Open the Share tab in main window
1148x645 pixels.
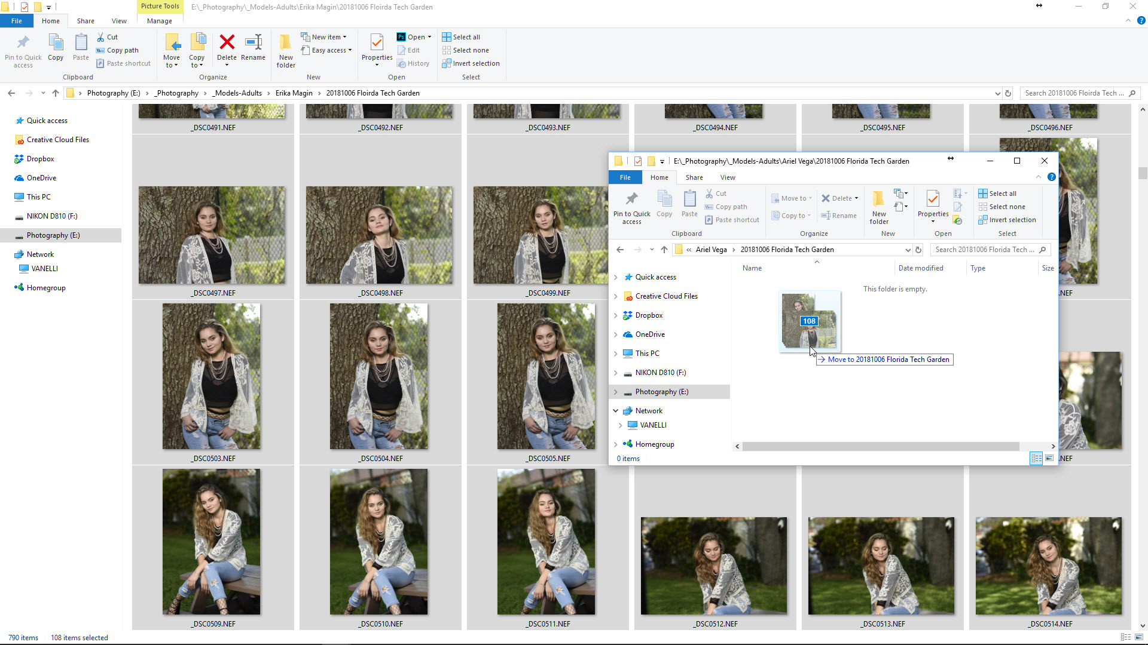86,21
